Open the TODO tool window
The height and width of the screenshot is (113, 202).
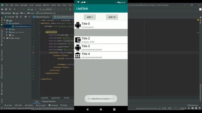[x=19, y=105]
